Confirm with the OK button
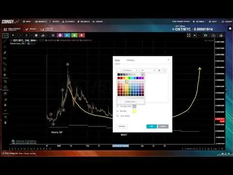The image size is (233, 175). point(151,126)
